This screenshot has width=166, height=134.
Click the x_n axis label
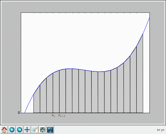click(x=53, y=116)
